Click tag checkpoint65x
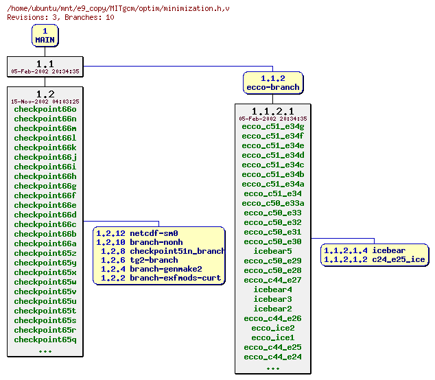 pyautogui.click(x=45, y=272)
